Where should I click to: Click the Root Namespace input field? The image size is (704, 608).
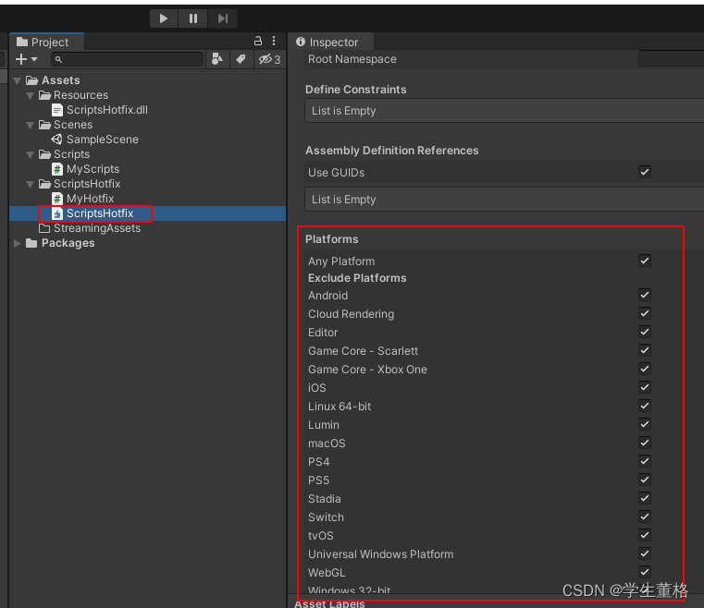pos(671,59)
